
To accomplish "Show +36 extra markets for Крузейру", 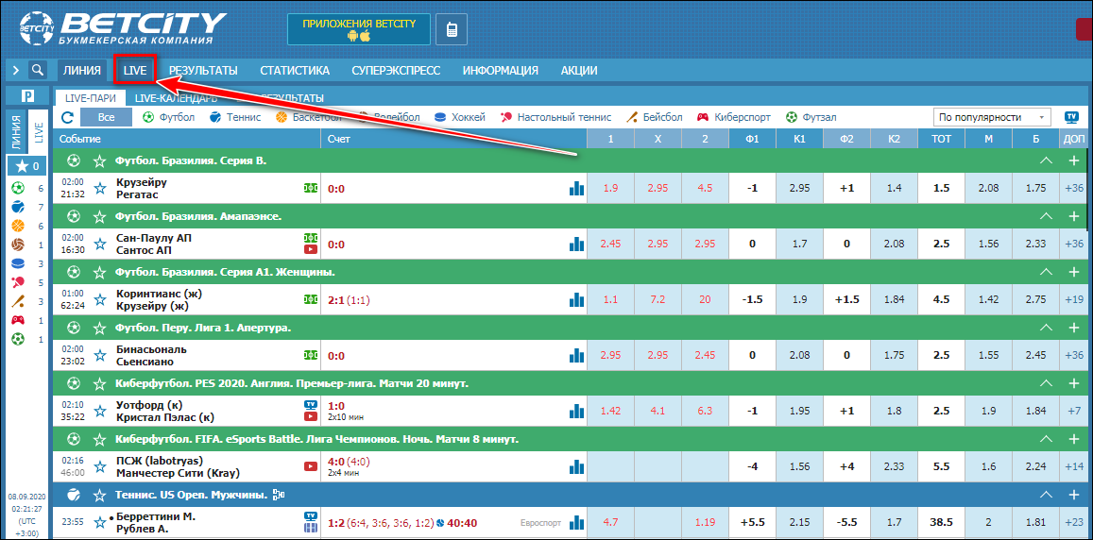I will click(1074, 188).
